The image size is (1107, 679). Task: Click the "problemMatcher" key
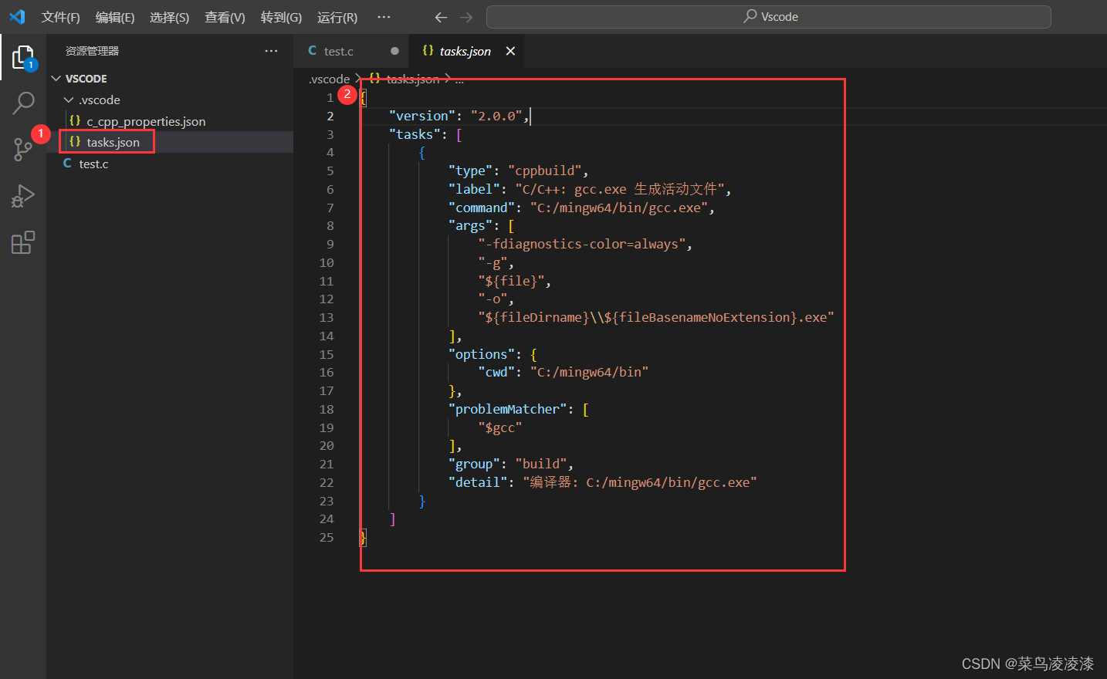pos(507,409)
